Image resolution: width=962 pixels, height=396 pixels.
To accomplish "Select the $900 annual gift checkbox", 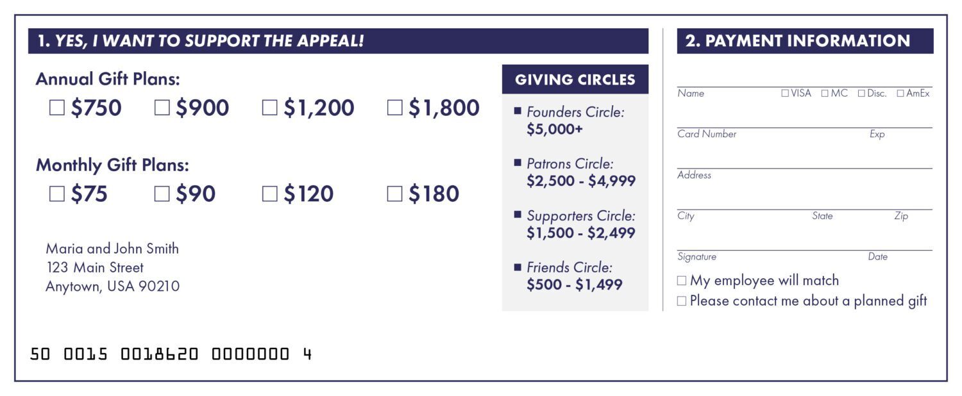I will (x=162, y=108).
